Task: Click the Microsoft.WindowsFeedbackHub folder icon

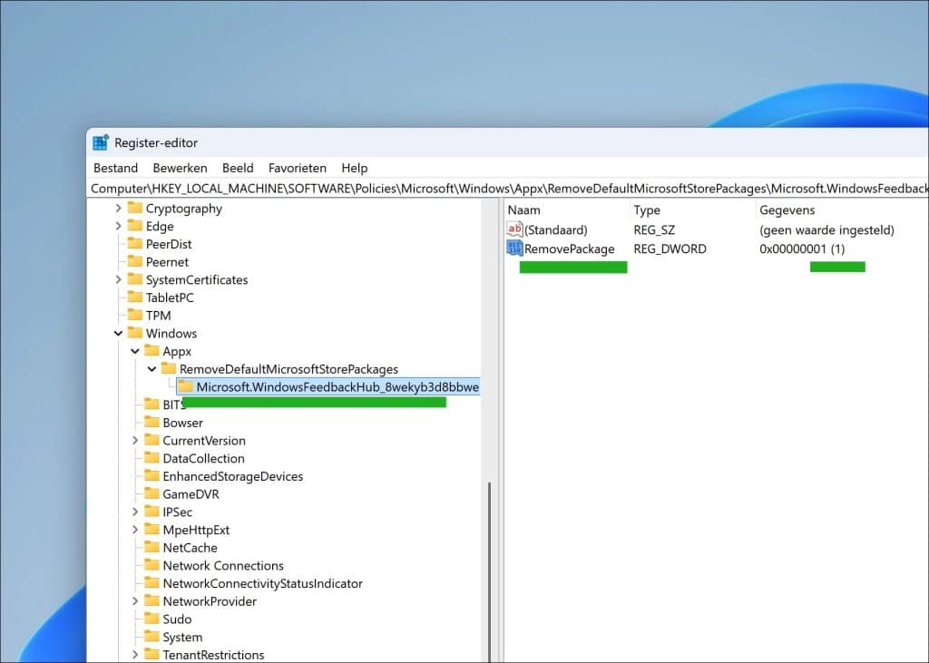Action: pos(185,385)
